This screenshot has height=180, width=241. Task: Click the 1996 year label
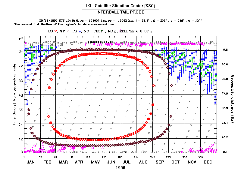120,168
